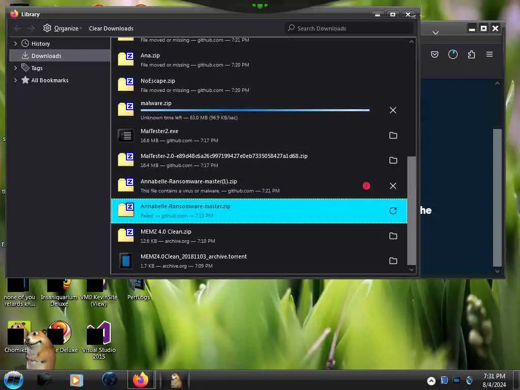The width and height of the screenshot is (520, 390).
Task: Click the downloads list scroll-down arrow
Action: pos(411,270)
